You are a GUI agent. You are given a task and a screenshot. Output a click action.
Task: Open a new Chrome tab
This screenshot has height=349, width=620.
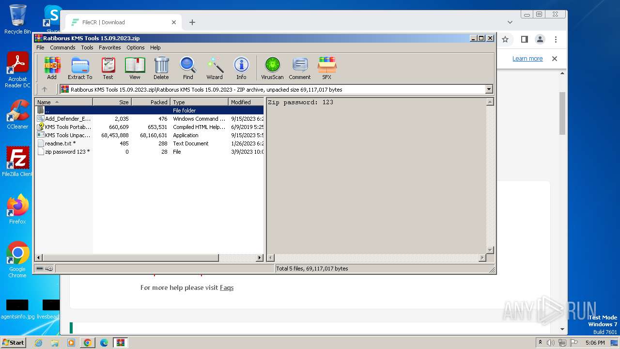tap(192, 22)
